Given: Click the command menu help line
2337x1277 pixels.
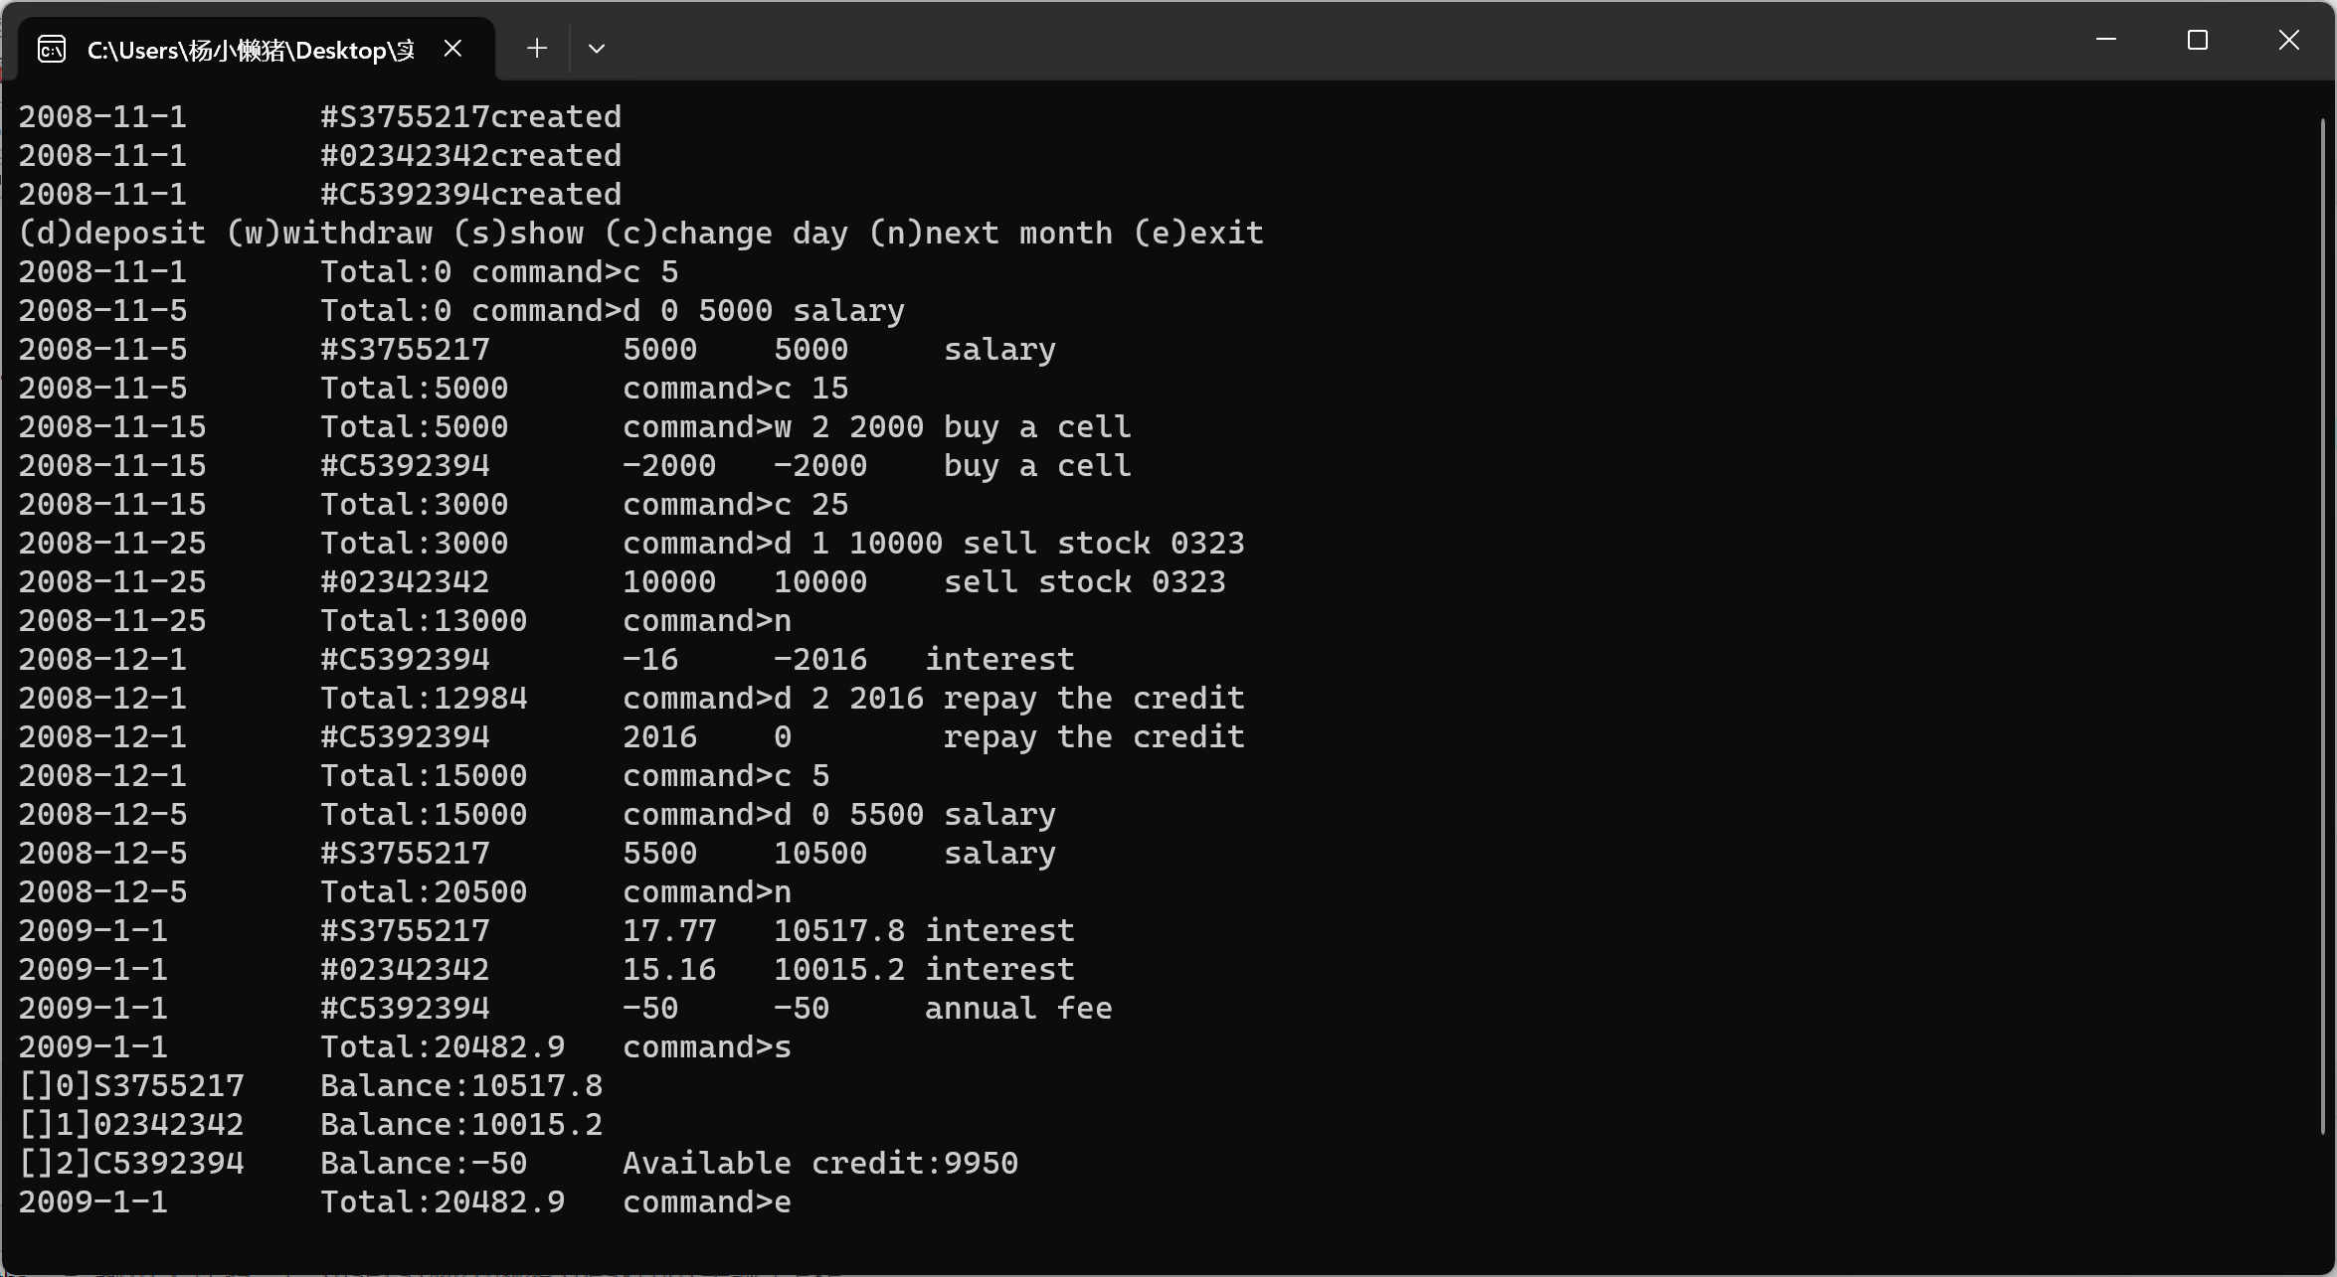Looking at the screenshot, I should point(640,233).
